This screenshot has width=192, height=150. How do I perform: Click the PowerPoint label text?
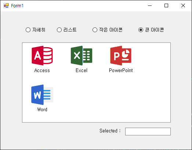[121, 70]
